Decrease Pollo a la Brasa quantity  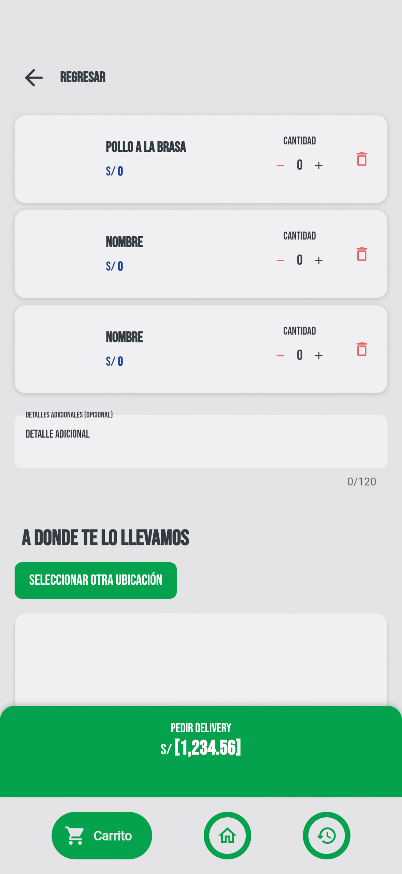[x=281, y=166]
